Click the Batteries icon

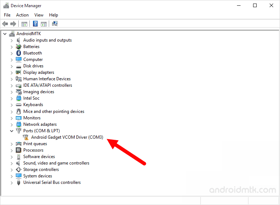click(x=19, y=47)
